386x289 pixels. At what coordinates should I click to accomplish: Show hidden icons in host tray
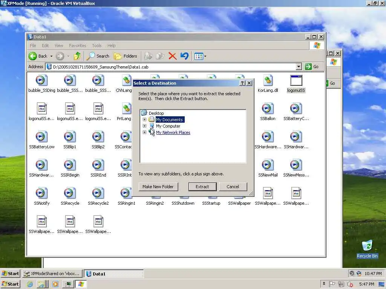[324, 284]
